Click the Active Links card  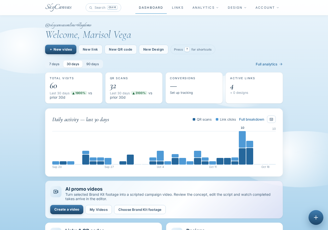coord(254,88)
